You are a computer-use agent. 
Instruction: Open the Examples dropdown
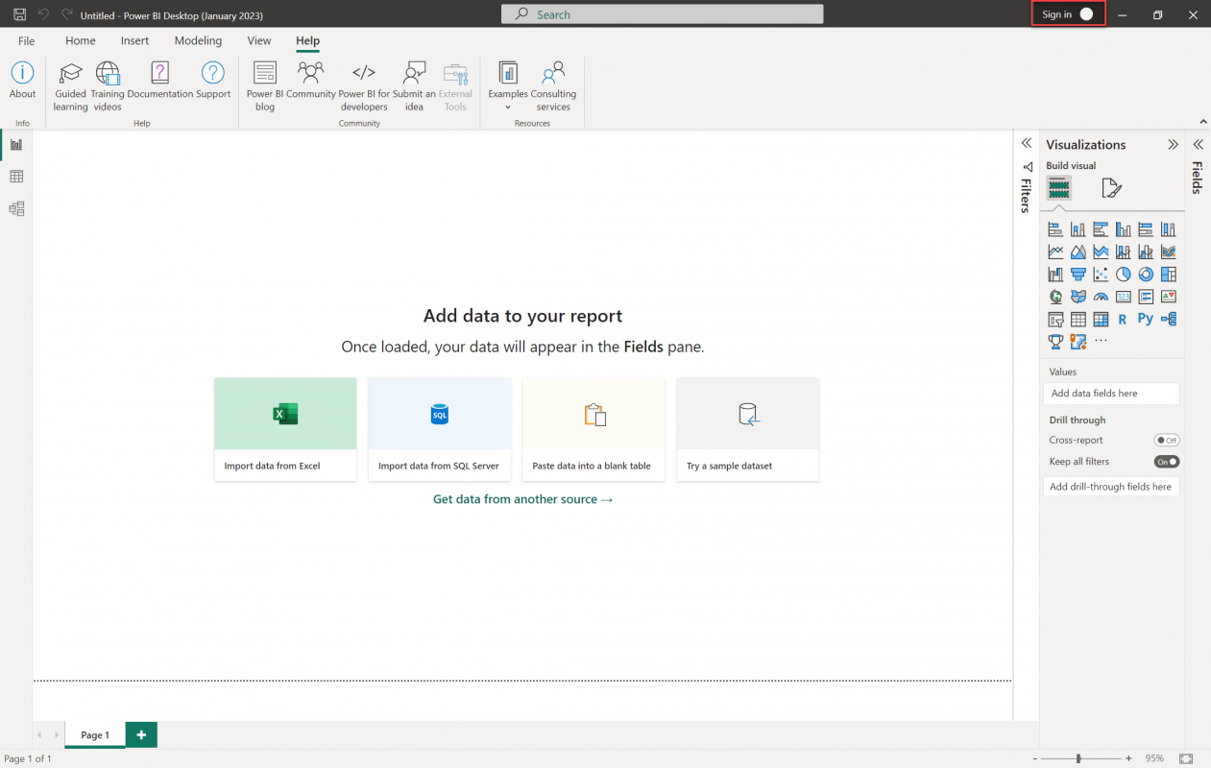(x=508, y=86)
